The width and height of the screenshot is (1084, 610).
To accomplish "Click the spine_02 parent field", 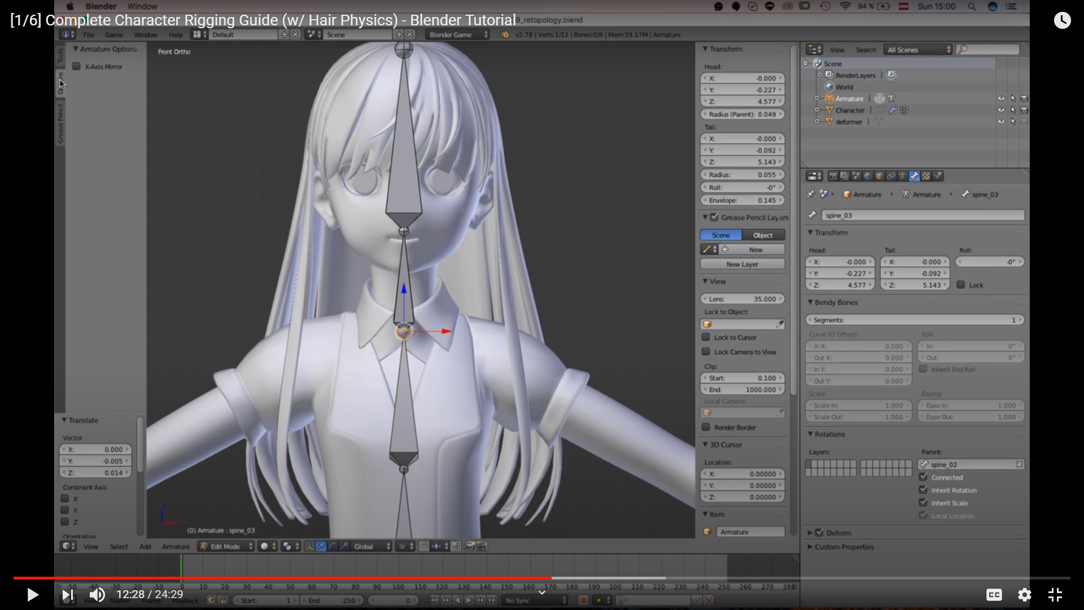I will pyautogui.click(x=971, y=464).
